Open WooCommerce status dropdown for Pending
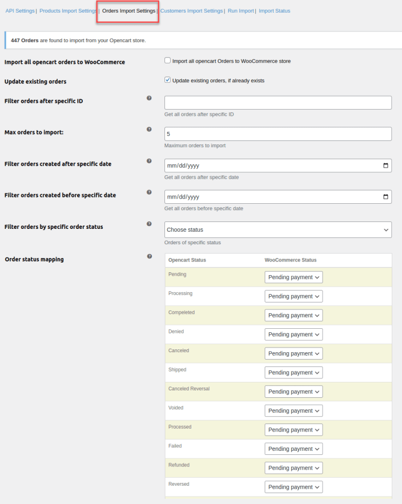 click(294, 277)
